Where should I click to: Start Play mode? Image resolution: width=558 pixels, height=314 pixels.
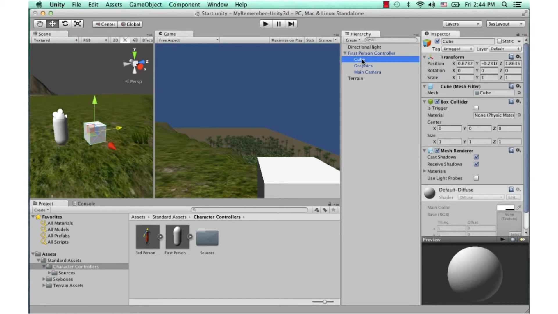266,24
